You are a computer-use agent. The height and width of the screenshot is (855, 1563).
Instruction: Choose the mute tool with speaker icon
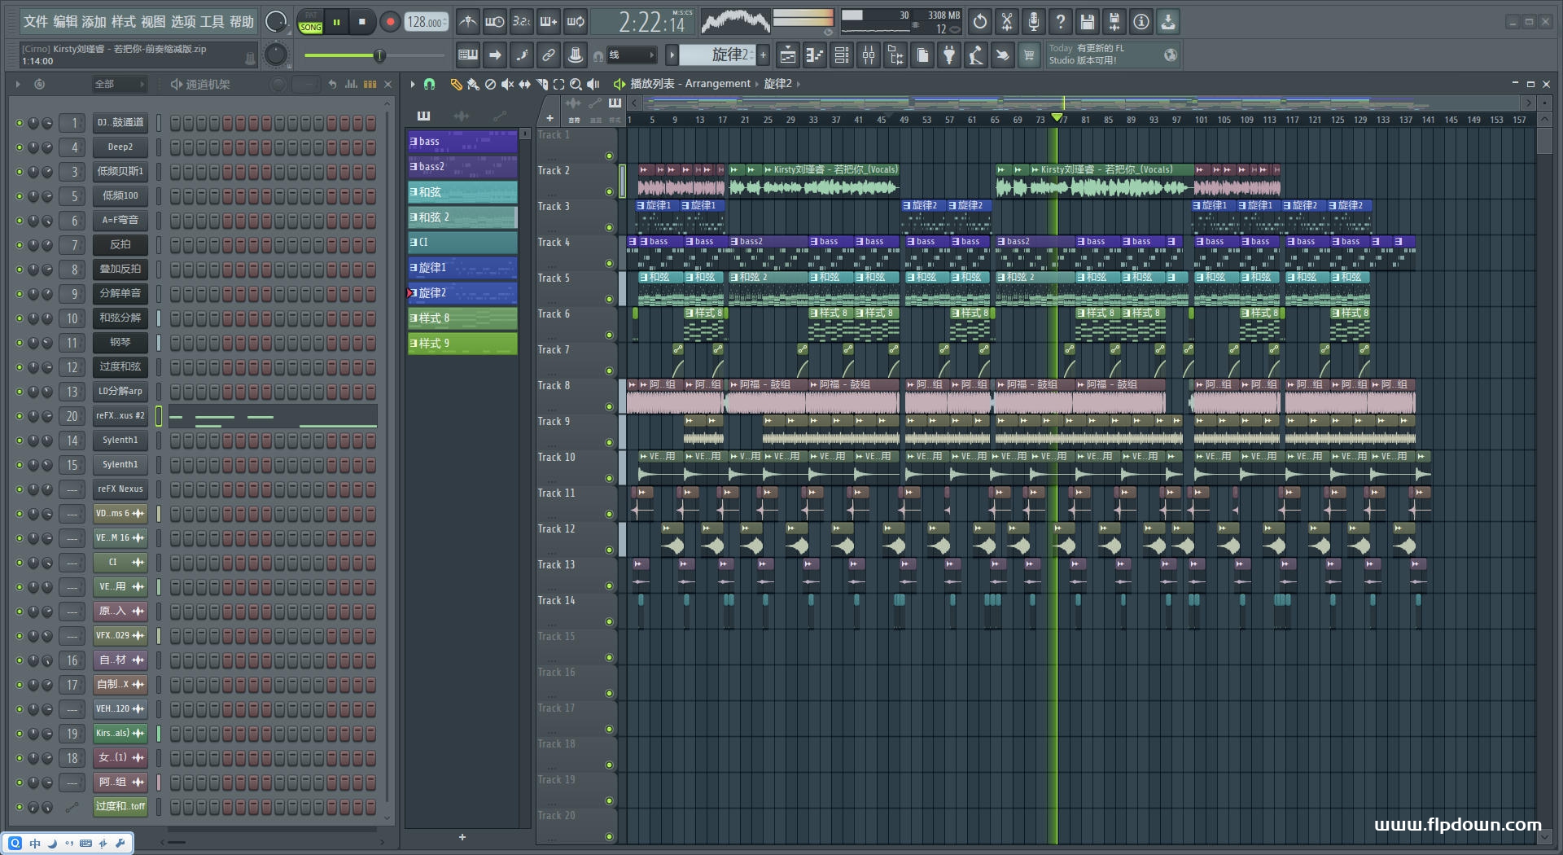[507, 84]
